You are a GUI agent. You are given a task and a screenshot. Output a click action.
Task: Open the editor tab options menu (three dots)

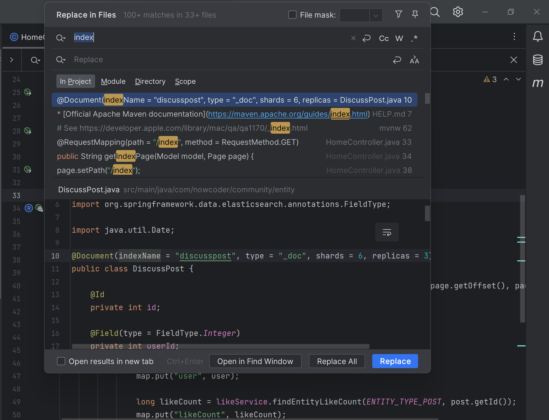pos(514,36)
